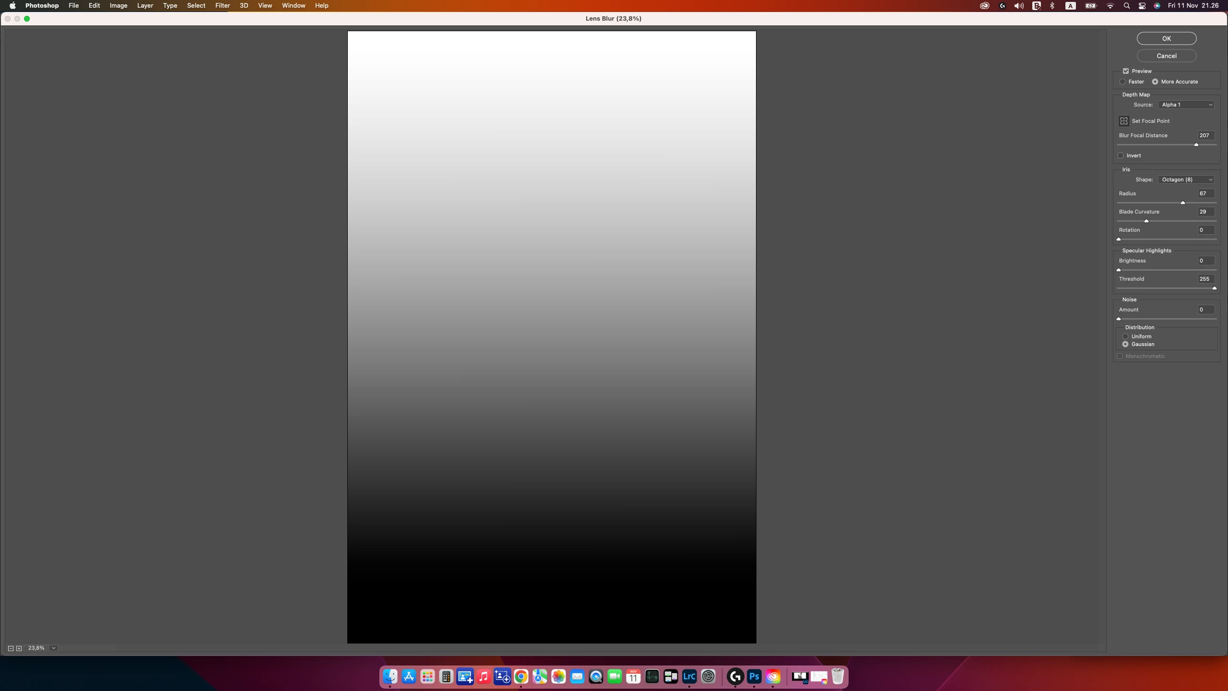Screen dimensions: 1228x691
Task: Open Spotlight search in menu bar
Action: click(x=1127, y=6)
